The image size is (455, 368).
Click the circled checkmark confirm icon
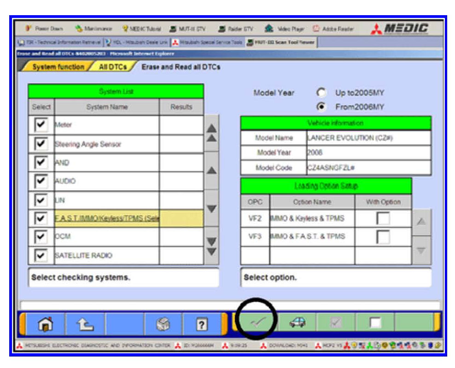click(x=256, y=324)
